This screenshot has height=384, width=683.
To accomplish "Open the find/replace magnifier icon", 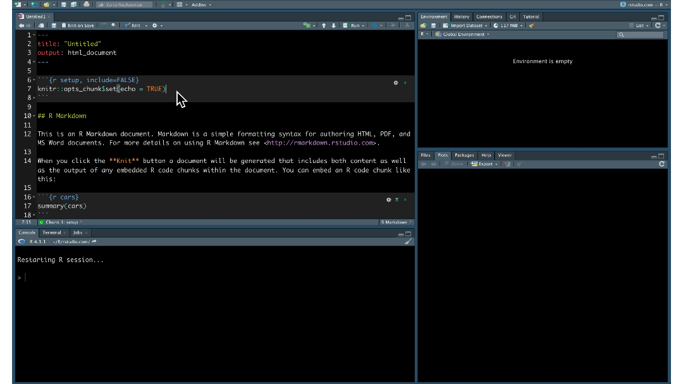I will (113, 25).
